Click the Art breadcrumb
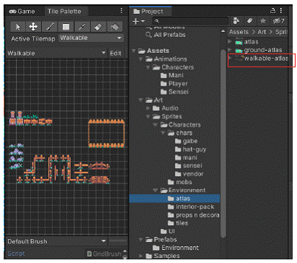 pyautogui.click(x=262, y=32)
